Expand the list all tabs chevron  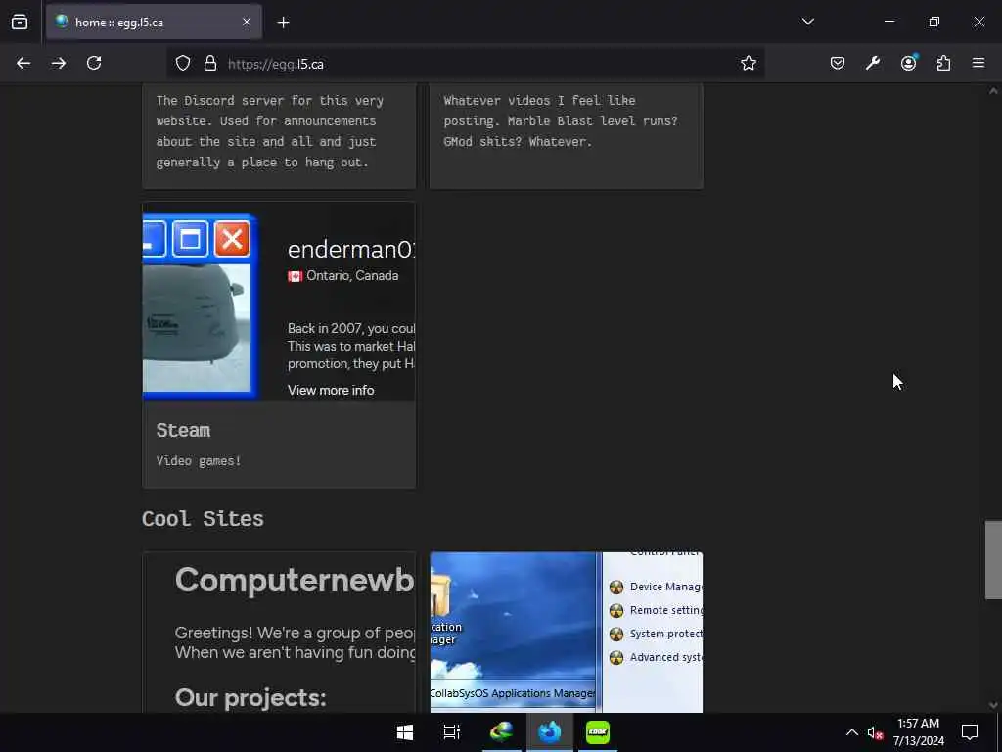click(807, 22)
